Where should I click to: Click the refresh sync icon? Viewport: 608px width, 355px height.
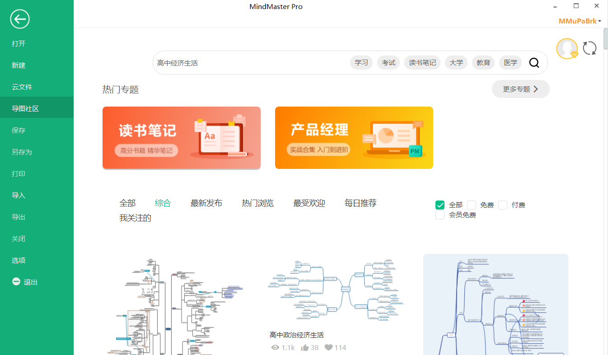click(x=589, y=48)
